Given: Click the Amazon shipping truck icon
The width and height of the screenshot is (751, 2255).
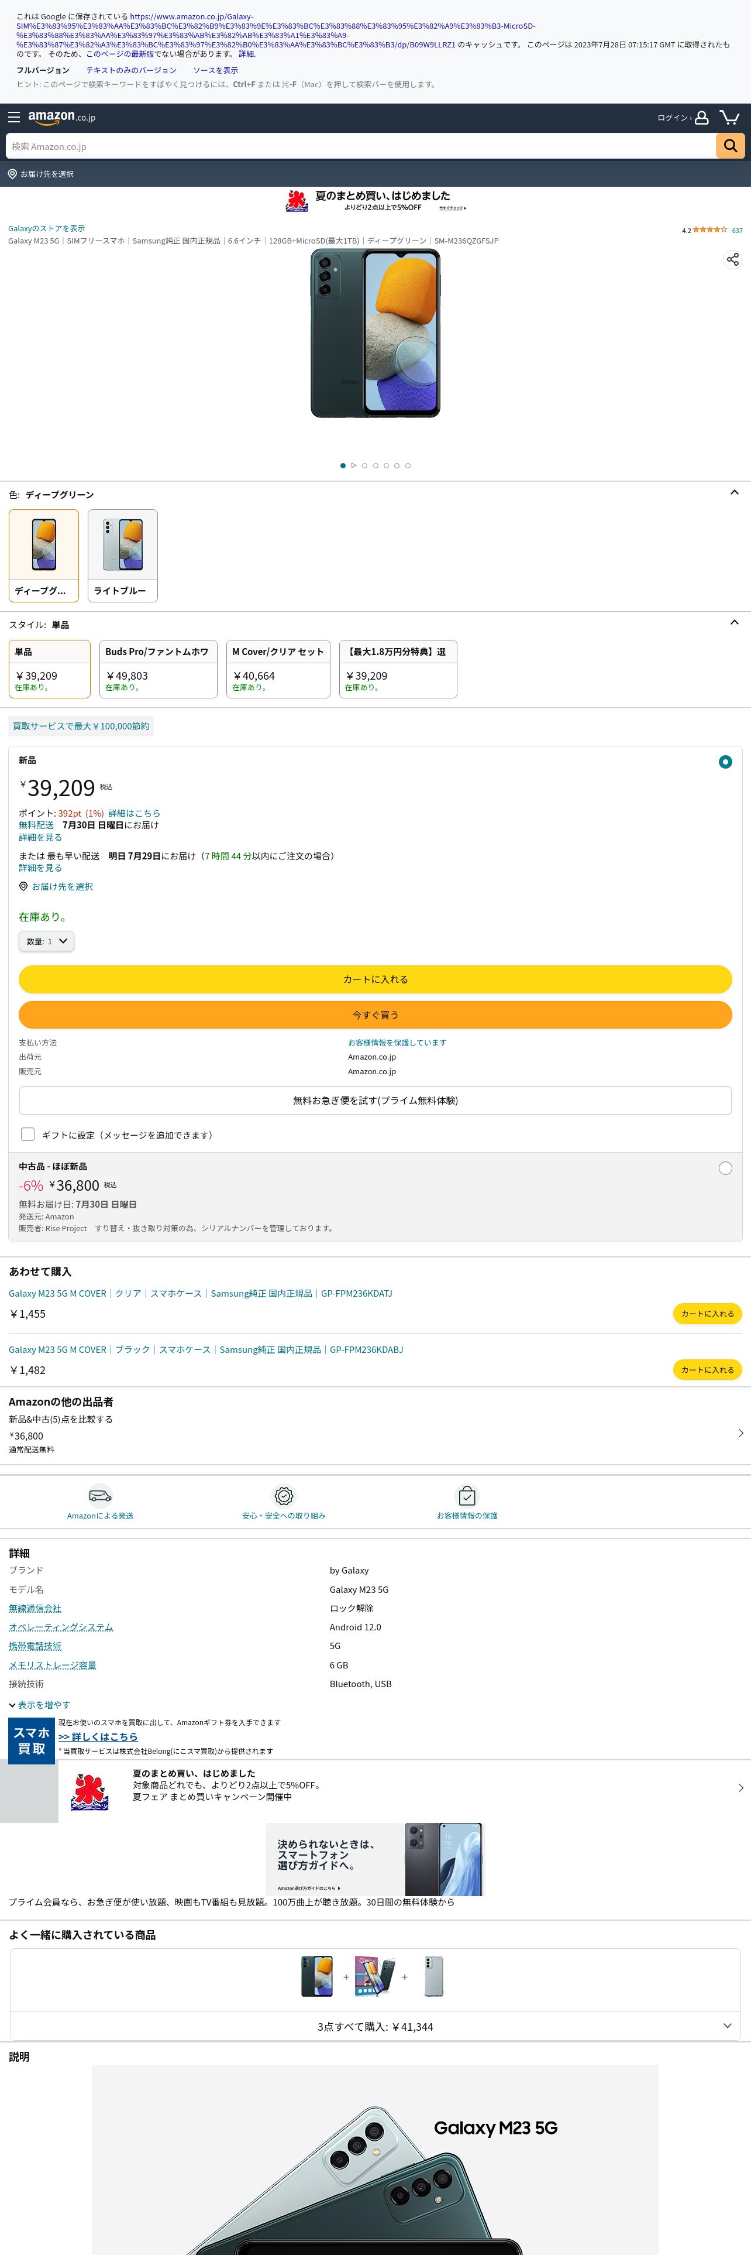Looking at the screenshot, I should coord(101,1495).
